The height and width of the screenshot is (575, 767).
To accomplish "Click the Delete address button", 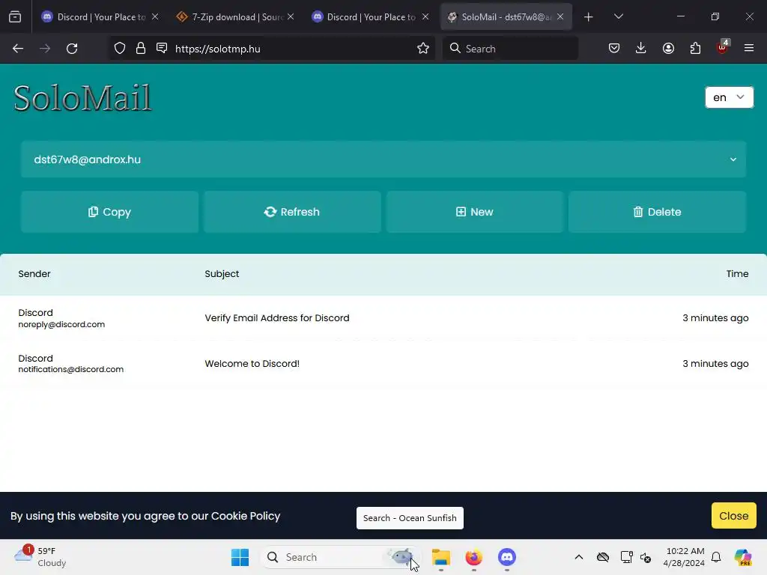I will click(x=657, y=212).
